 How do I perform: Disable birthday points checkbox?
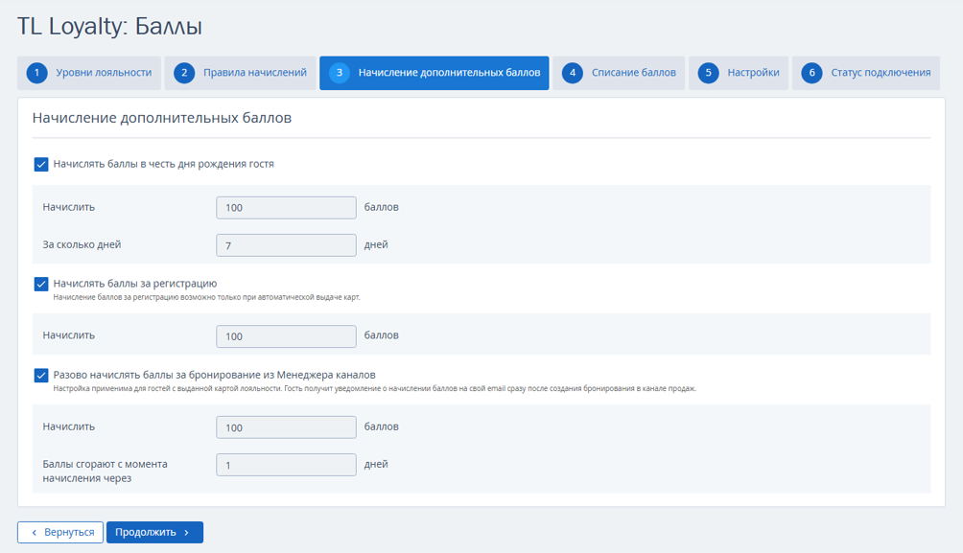pyautogui.click(x=41, y=165)
